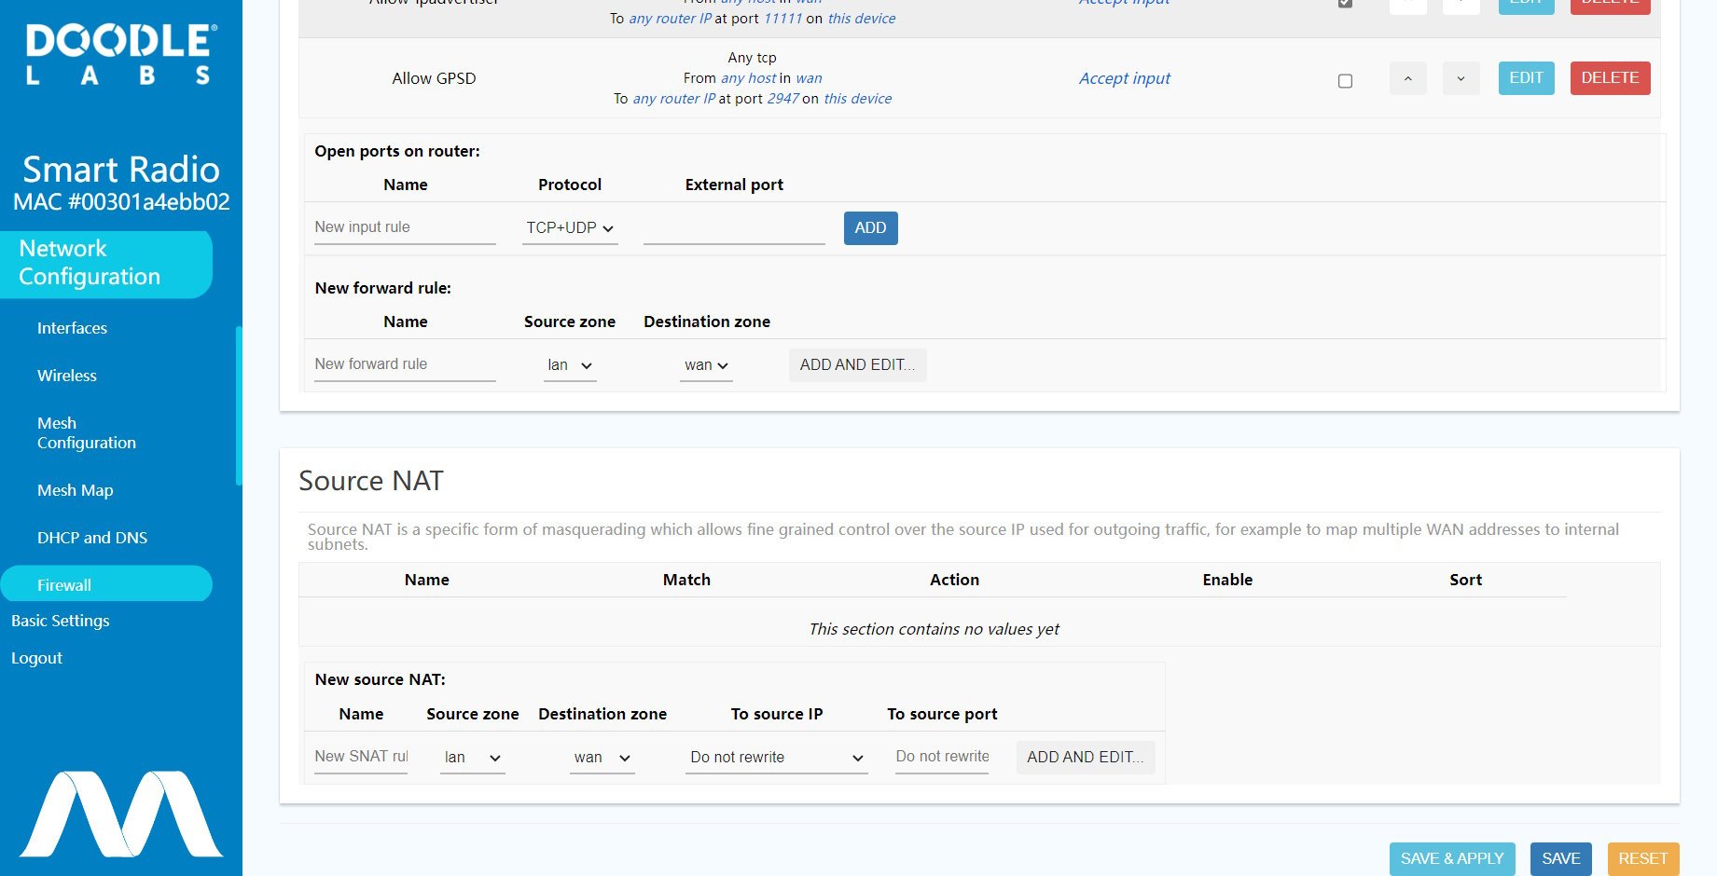
Task: Click the 'New forward rule:' label
Action: 382,288
